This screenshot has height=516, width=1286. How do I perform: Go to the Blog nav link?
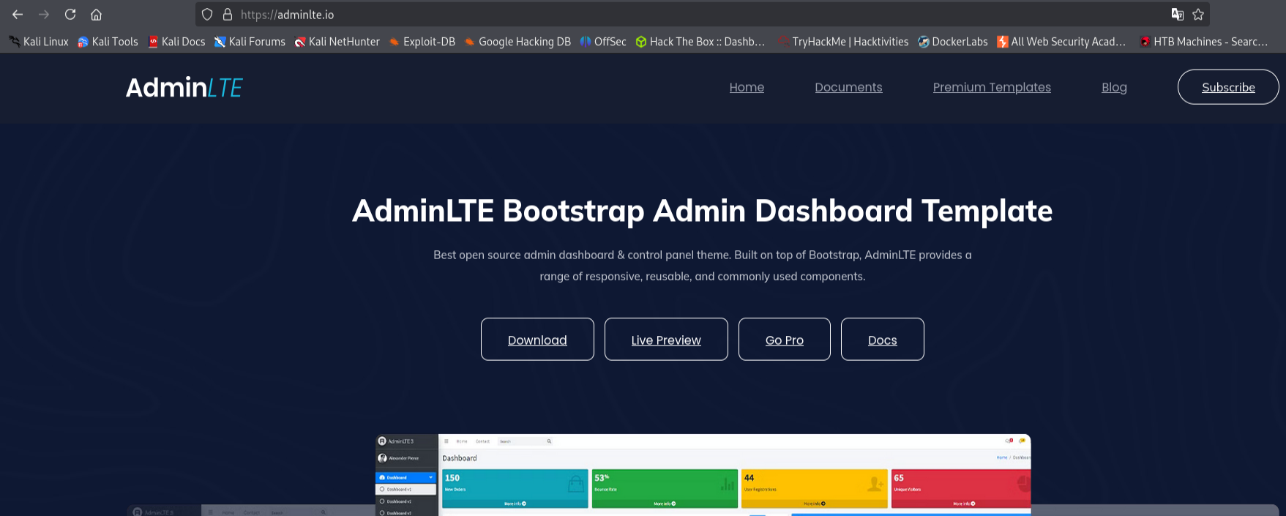coord(1114,87)
